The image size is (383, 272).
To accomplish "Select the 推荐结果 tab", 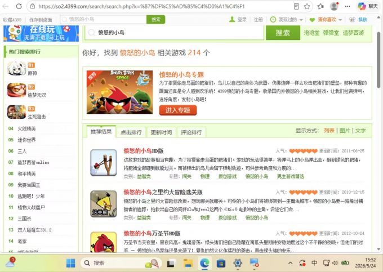I will tap(101, 132).
